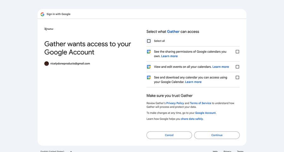Open the Privacy footer link
This screenshot has width=284, height=152.
click(x=227, y=151)
